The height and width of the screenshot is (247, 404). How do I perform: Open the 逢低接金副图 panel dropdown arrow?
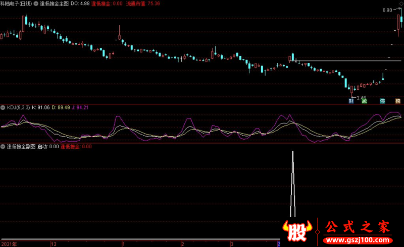[3, 147]
